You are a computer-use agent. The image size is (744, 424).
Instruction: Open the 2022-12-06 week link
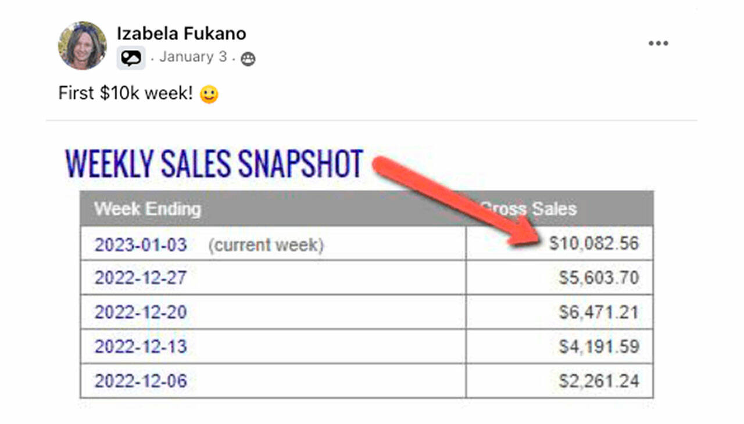(x=141, y=381)
